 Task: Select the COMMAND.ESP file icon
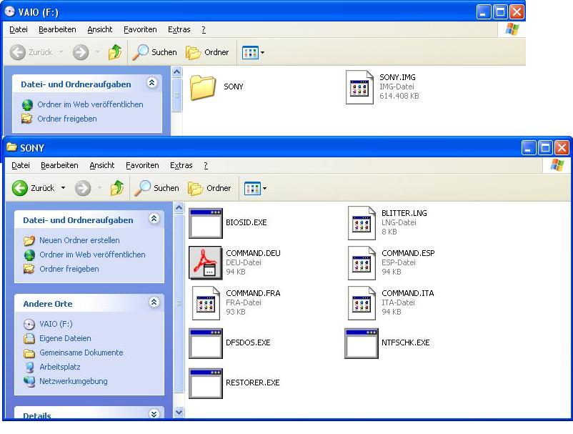coord(362,263)
